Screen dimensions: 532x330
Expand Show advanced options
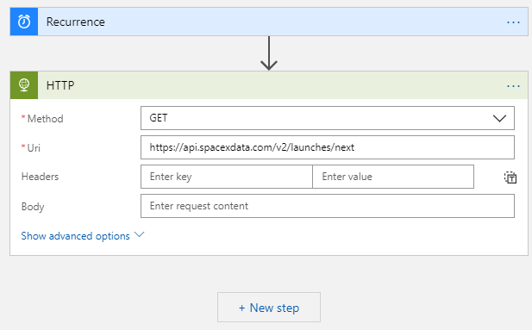click(75, 236)
